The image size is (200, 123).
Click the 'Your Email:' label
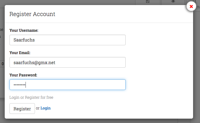20,53
